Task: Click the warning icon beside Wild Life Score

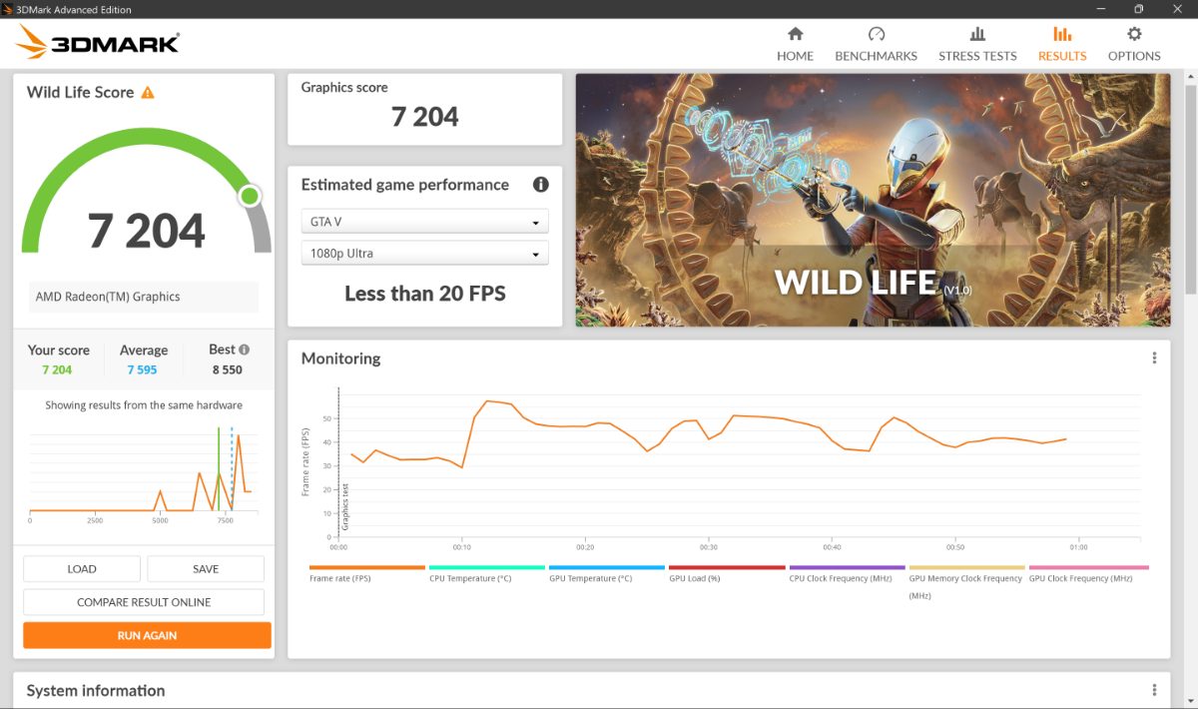Action: pos(148,93)
